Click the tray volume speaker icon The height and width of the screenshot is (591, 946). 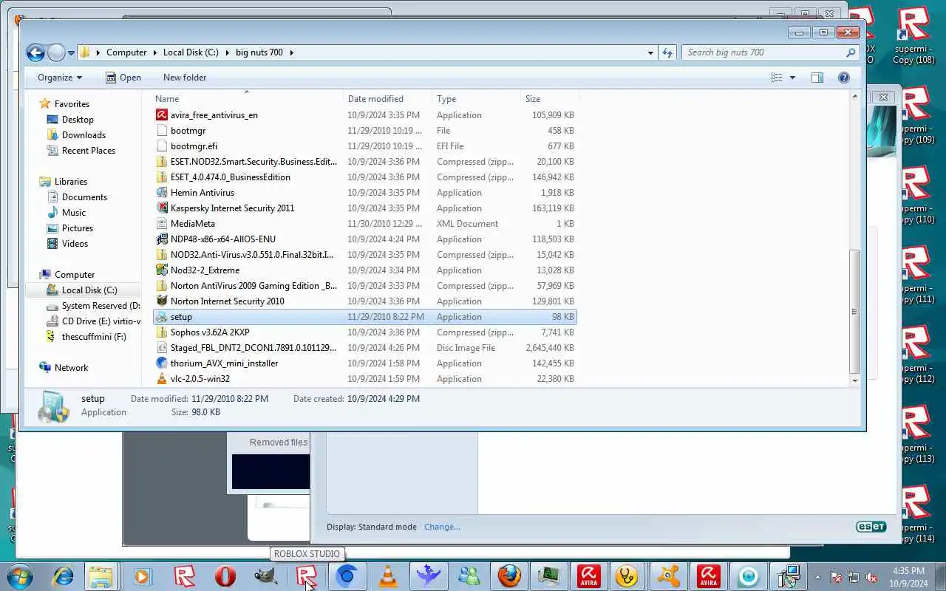(x=872, y=577)
